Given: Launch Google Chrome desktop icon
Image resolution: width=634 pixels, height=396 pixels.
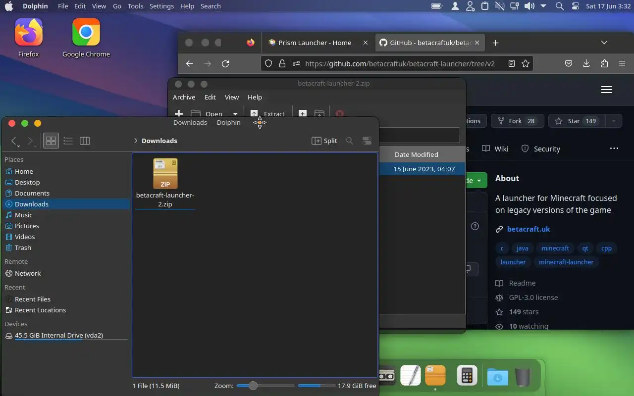Looking at the screenshot, I should tap(86, 38).
